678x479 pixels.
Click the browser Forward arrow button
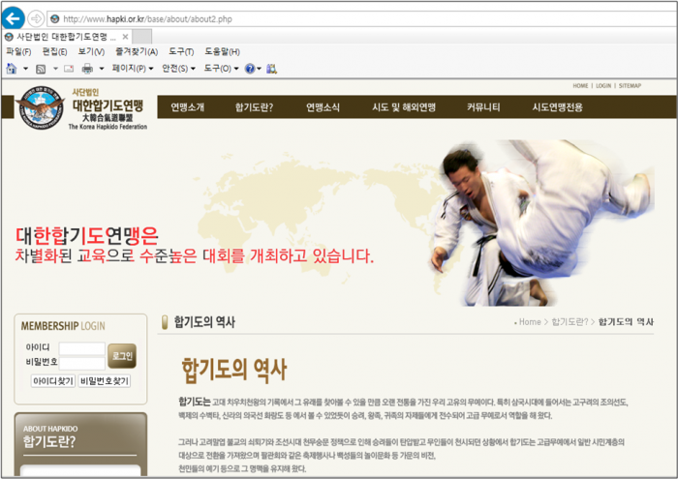pyautogui.click(x=36, y=18)
